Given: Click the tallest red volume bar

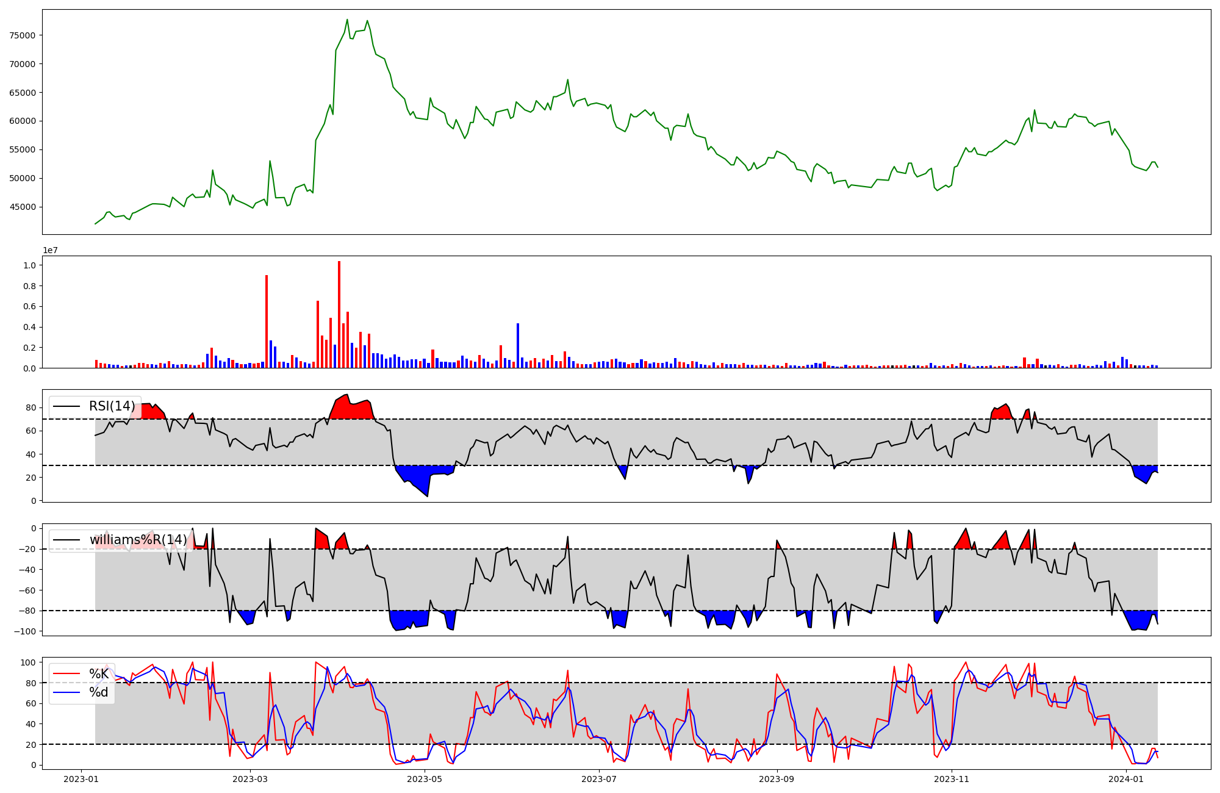Looking at the screenshot, I should [x=339, y=314].
